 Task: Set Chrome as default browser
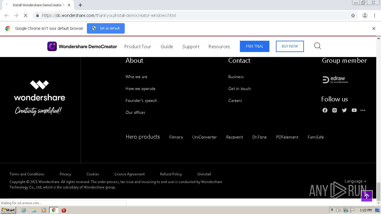pyautogui.click(x=106, y=28)
